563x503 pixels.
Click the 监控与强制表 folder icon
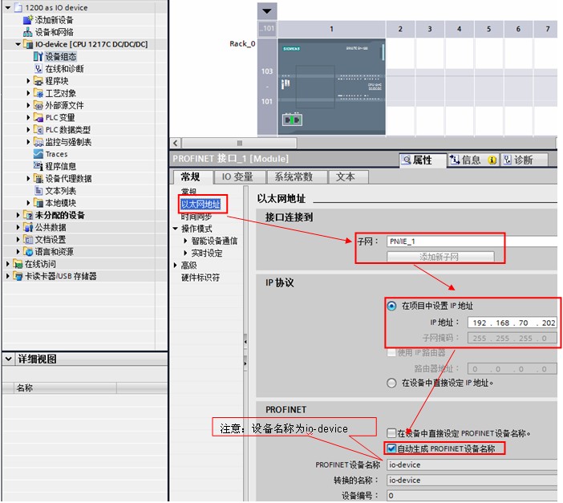(38, 142)
